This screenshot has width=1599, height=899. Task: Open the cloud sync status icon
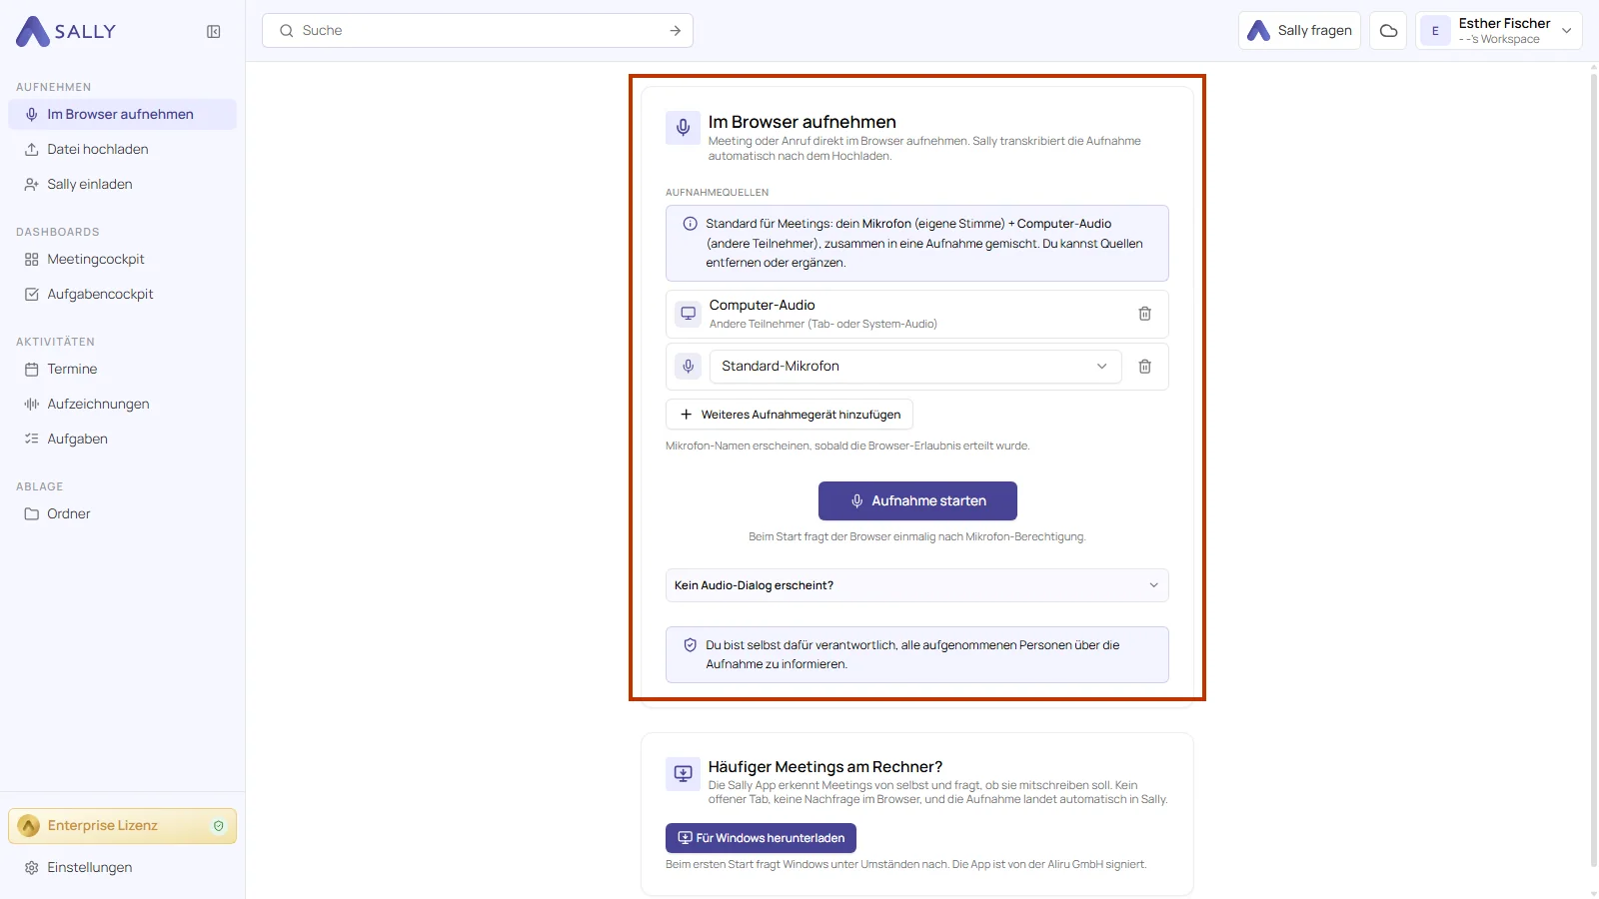[x=1388, y=31]
